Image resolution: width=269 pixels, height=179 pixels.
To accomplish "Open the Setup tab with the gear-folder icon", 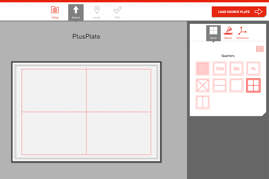I will [55, 13].
